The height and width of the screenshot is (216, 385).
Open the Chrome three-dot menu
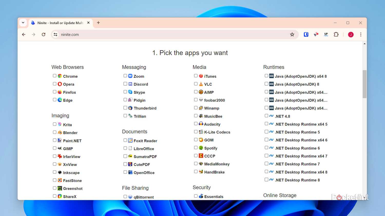(x=361, y=35)
